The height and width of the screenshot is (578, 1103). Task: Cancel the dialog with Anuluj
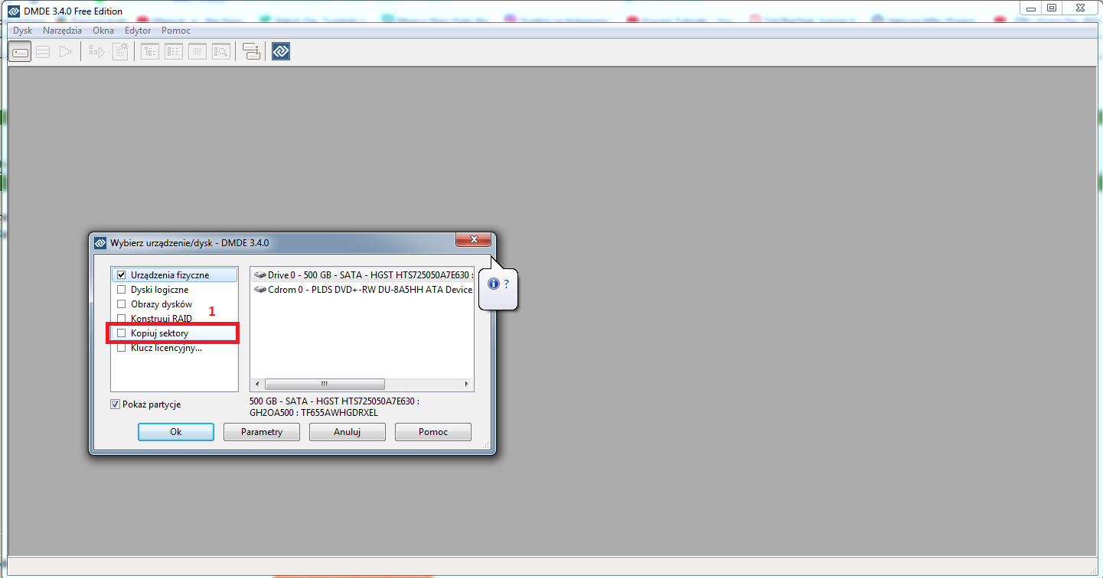point(348,432)
